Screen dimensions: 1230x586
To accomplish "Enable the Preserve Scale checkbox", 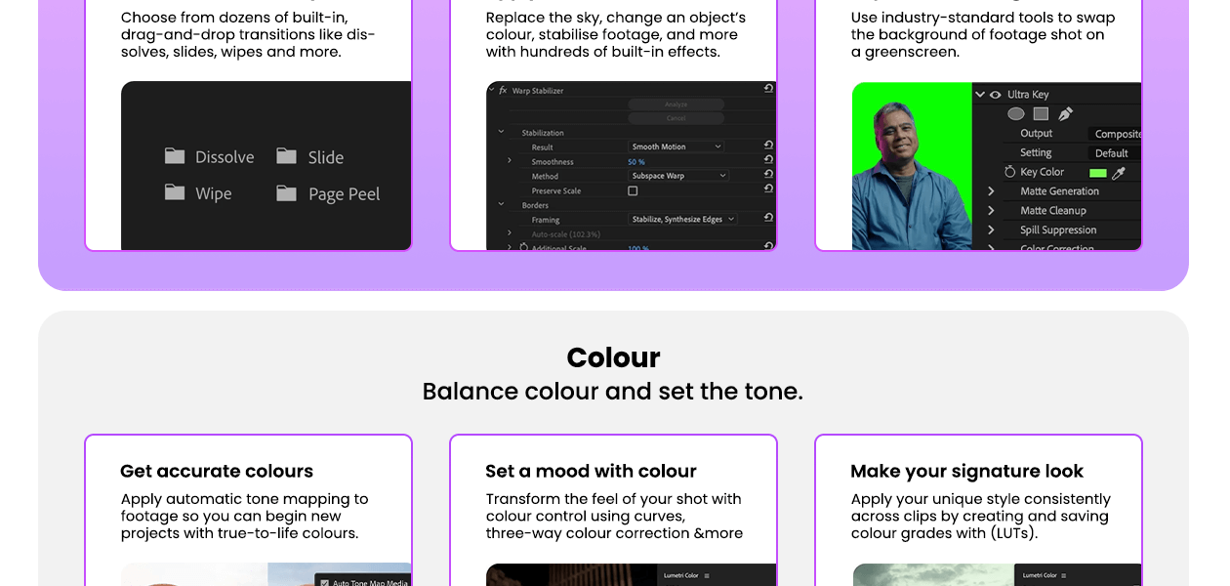I will 633,190.
